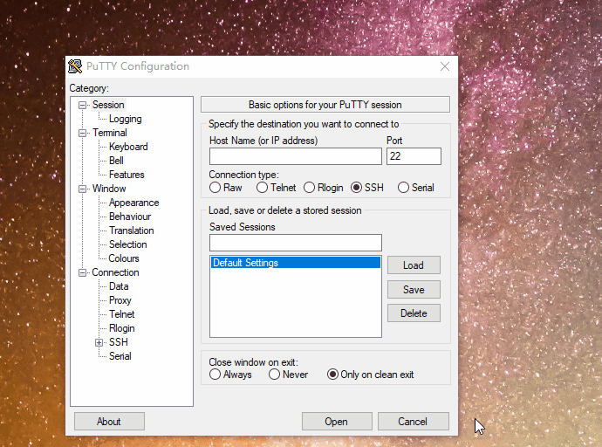
Task: Open Features settings category
Action: [x=127, y=175]
